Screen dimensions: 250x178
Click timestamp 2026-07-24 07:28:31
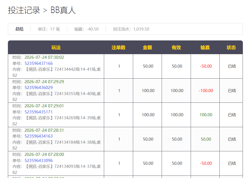44,130
